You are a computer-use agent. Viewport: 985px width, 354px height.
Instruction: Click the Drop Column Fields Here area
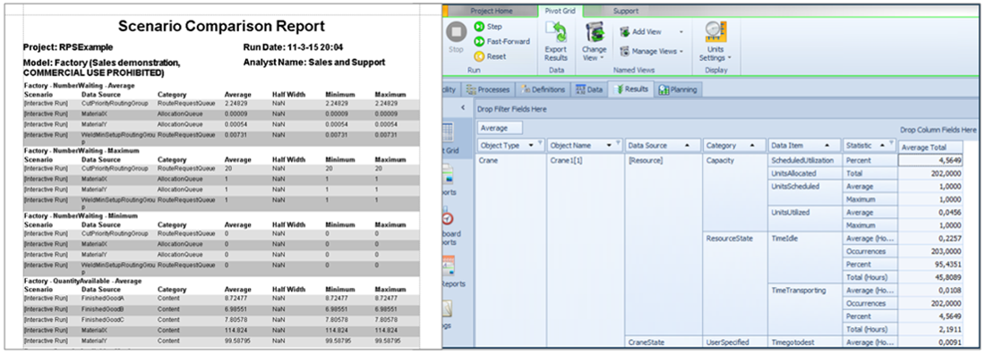[938, 130]
